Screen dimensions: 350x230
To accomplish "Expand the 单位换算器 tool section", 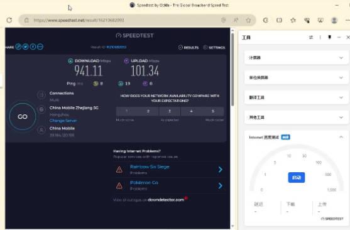I will click(296, 77).
